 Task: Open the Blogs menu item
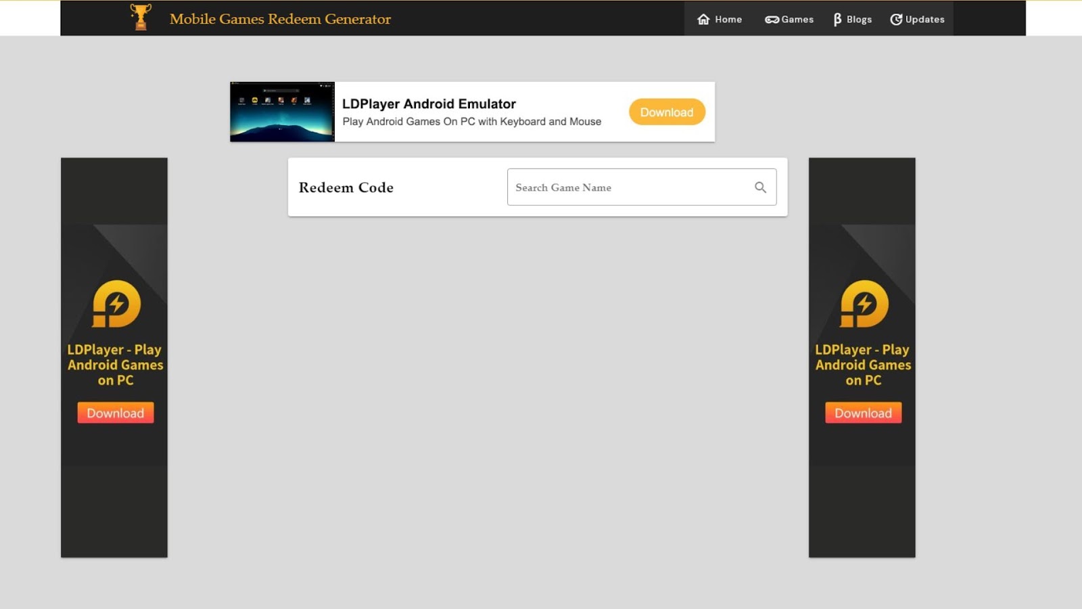tap(852, 19)
